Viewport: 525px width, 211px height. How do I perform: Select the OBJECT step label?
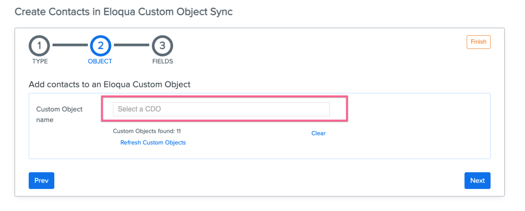click(x=100, y=61)
